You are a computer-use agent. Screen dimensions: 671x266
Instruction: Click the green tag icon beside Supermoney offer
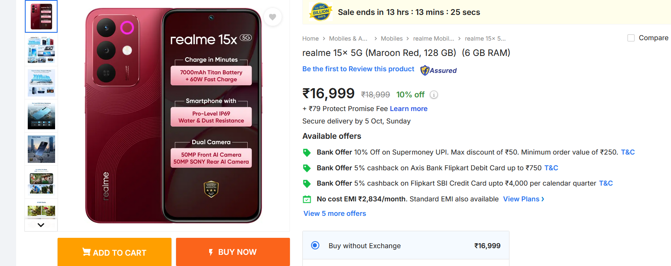point(307,152)
